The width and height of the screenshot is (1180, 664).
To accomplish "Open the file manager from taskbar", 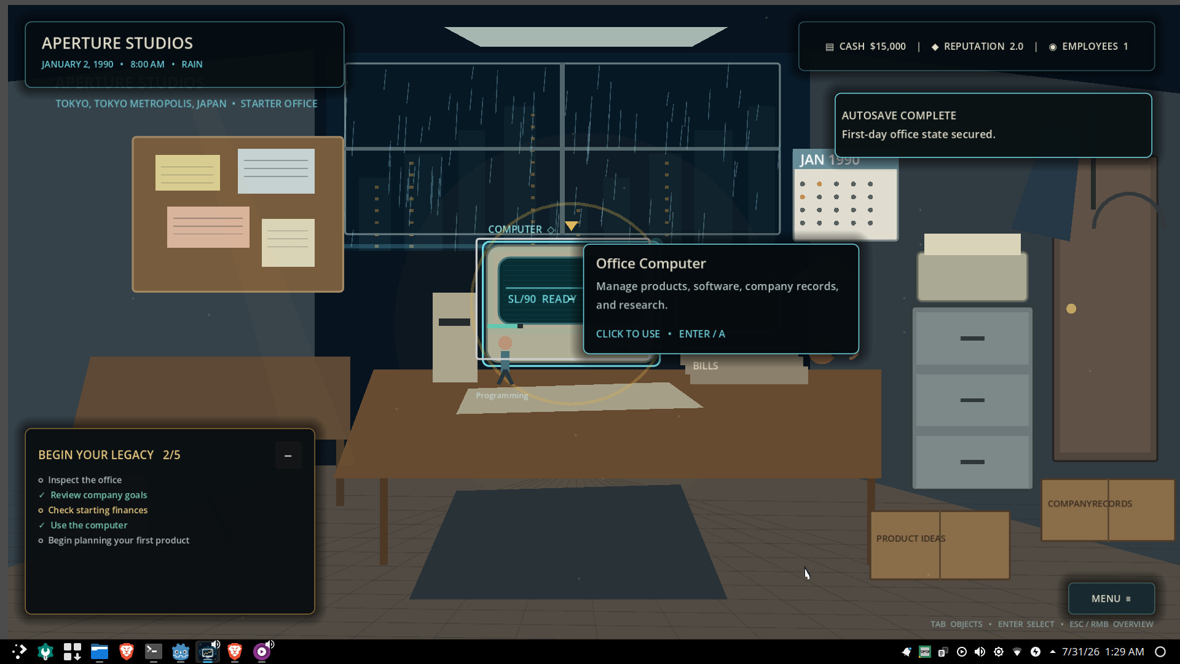I will pos(100,652).
